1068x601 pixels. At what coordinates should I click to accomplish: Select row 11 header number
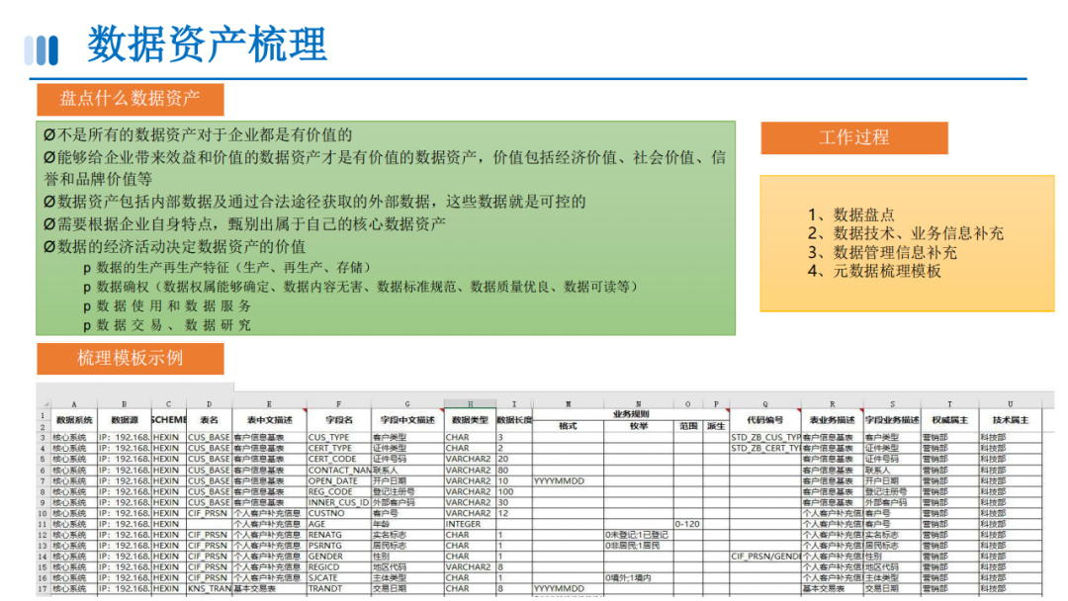tap(43, 525)
